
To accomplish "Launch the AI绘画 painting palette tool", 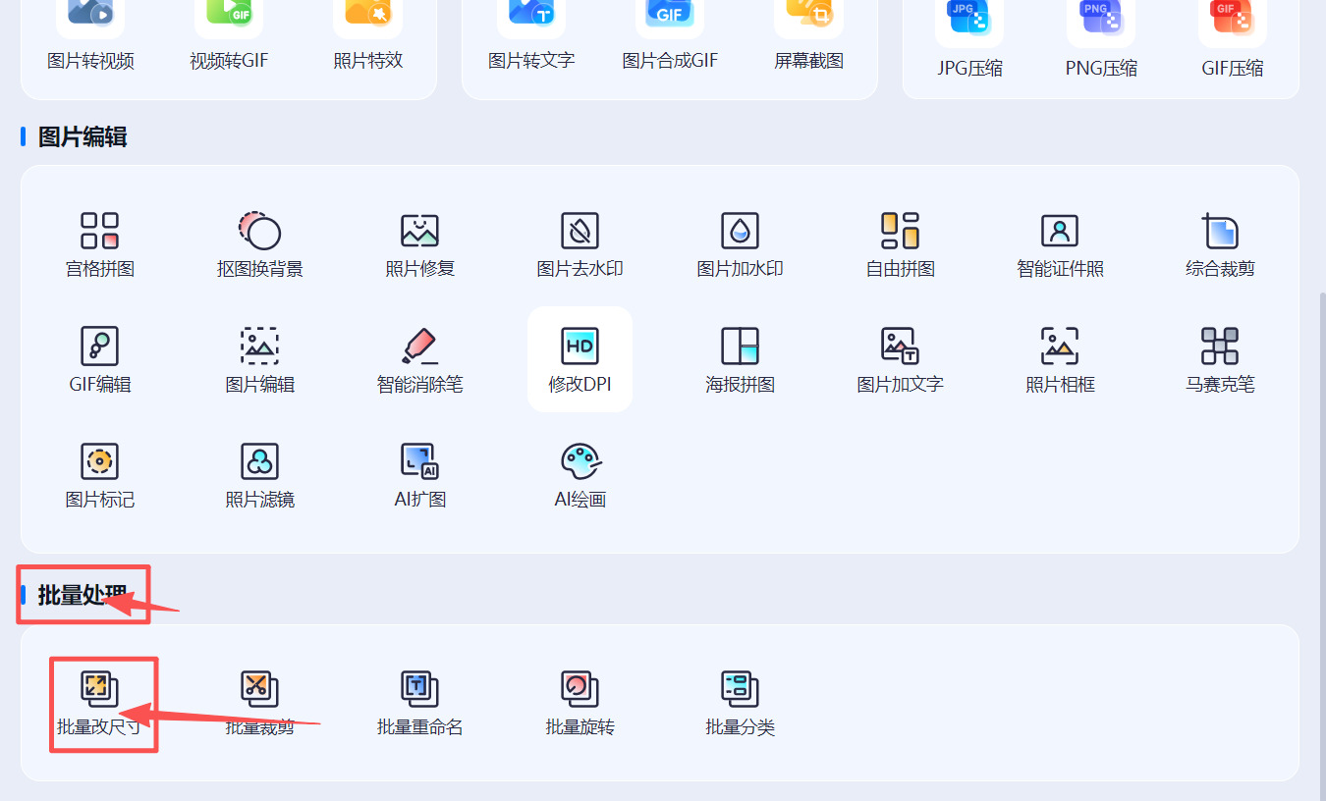I will (580, 475).
